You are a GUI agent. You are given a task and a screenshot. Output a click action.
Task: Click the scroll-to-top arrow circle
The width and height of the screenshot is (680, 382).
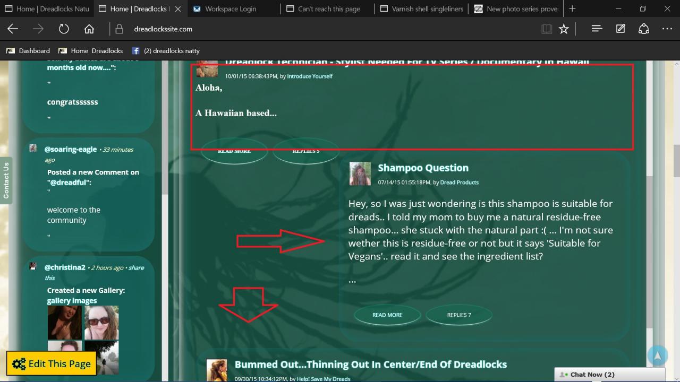coord(657,356)
